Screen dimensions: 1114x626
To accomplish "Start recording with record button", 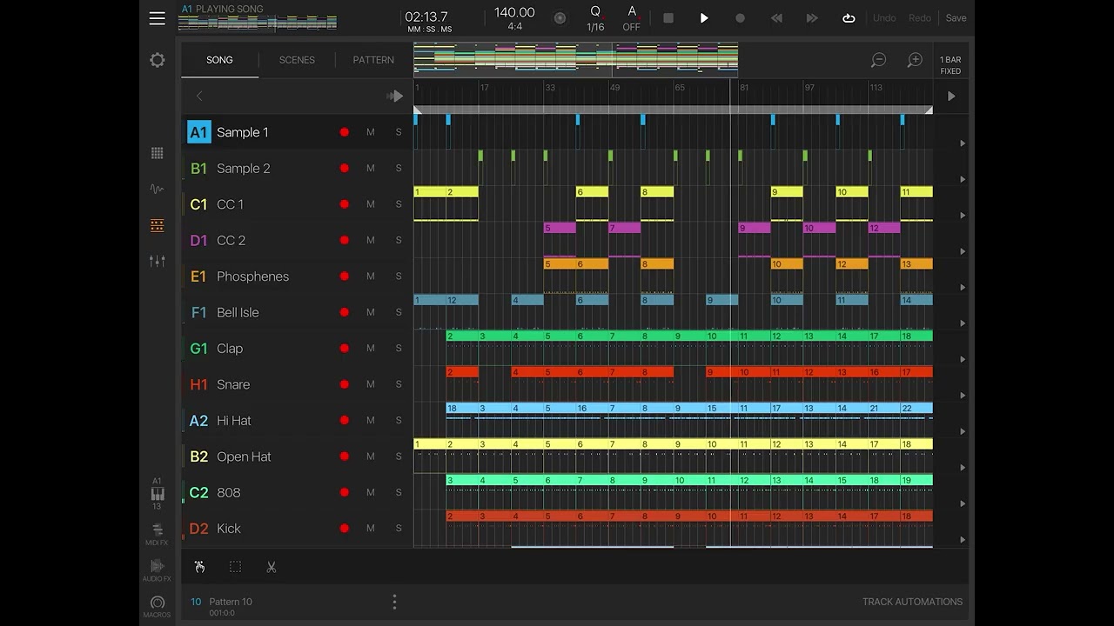I will click(x=740, y=18).
